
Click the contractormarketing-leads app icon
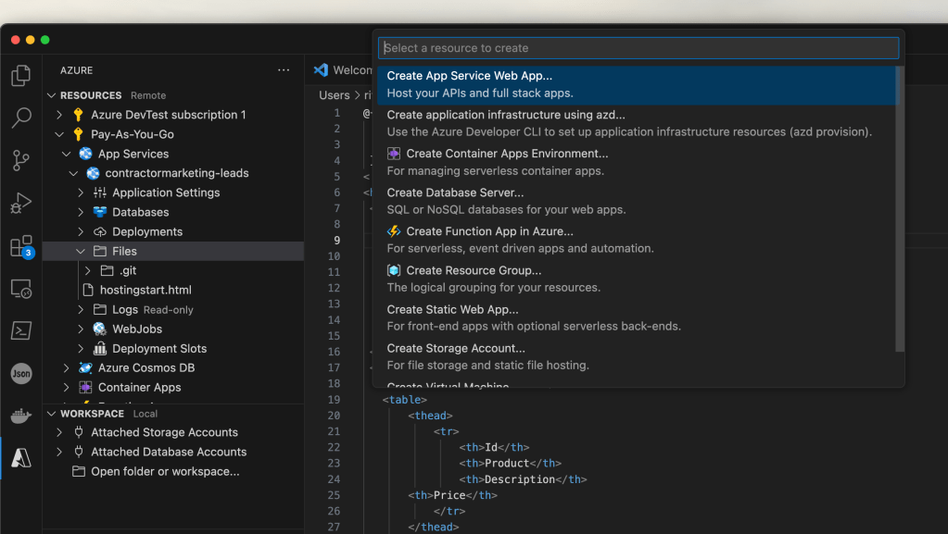[93, 173]
